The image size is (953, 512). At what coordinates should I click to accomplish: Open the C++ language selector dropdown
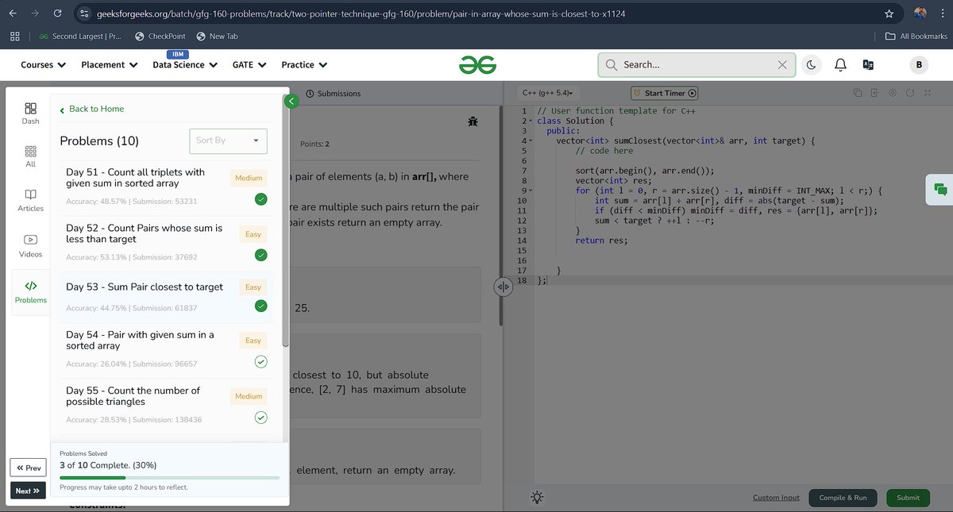click(548, 93)
